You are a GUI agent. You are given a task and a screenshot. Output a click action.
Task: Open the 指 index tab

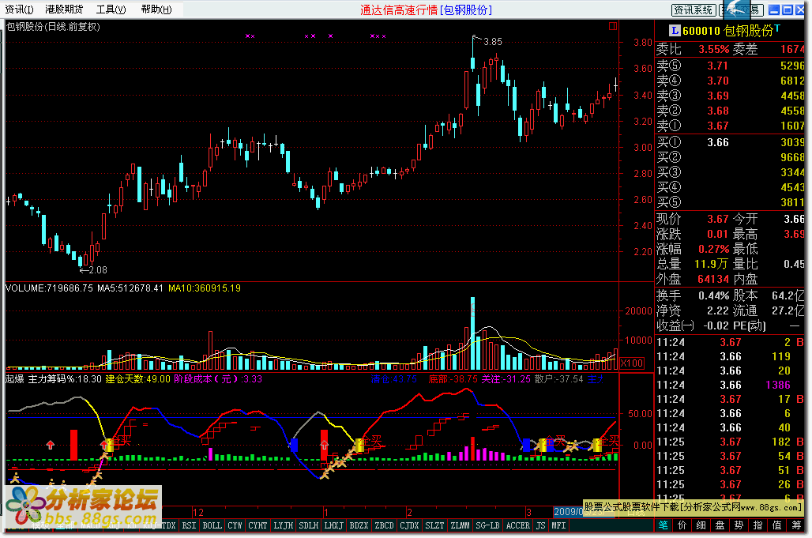757,525
